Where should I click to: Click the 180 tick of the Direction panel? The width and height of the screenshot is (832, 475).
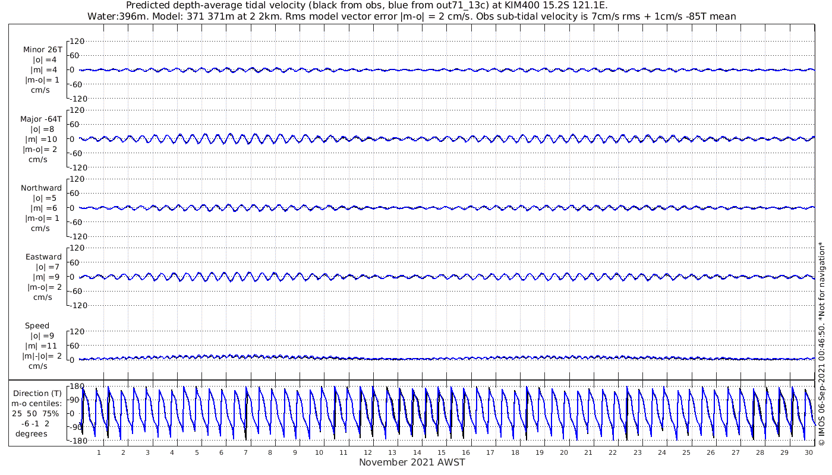point(77,386)
